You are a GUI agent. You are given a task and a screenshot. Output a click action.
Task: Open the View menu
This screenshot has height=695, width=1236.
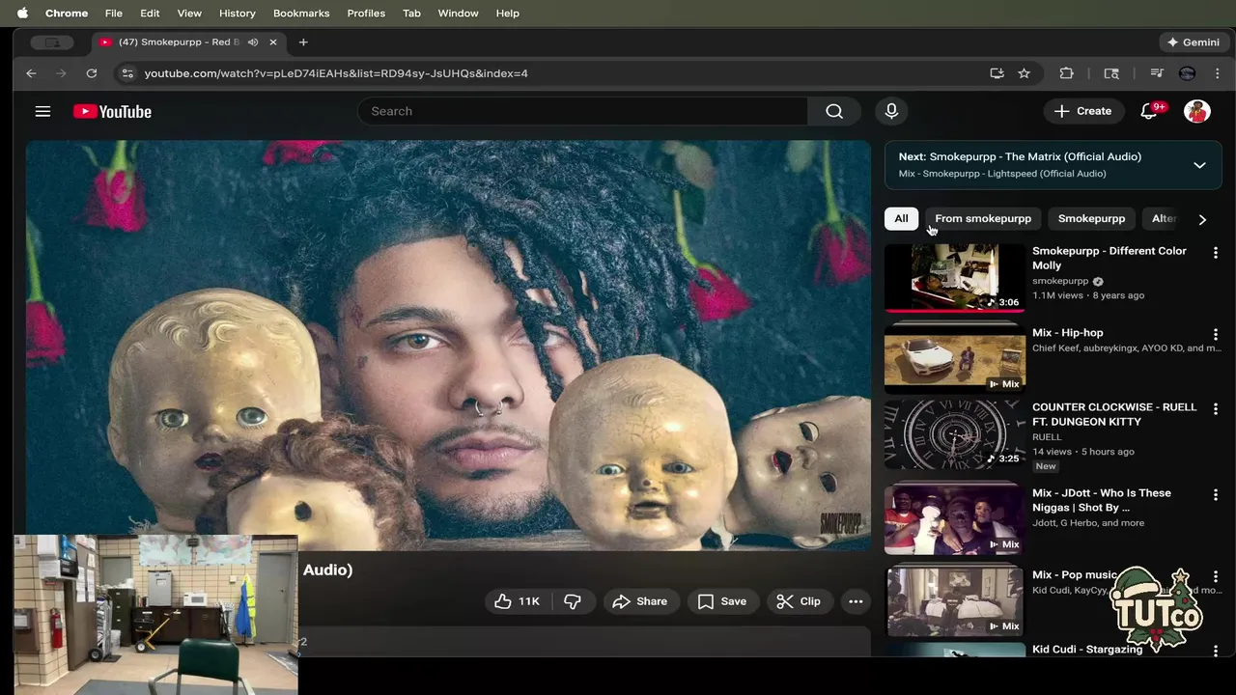(189, 13)
